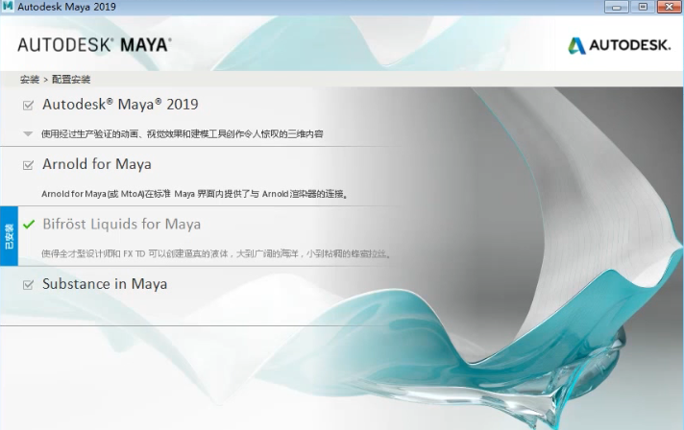This screenshot has width=684, height=430.
Task: Click the blue 已安装 side tab
Action: point(9,236)
